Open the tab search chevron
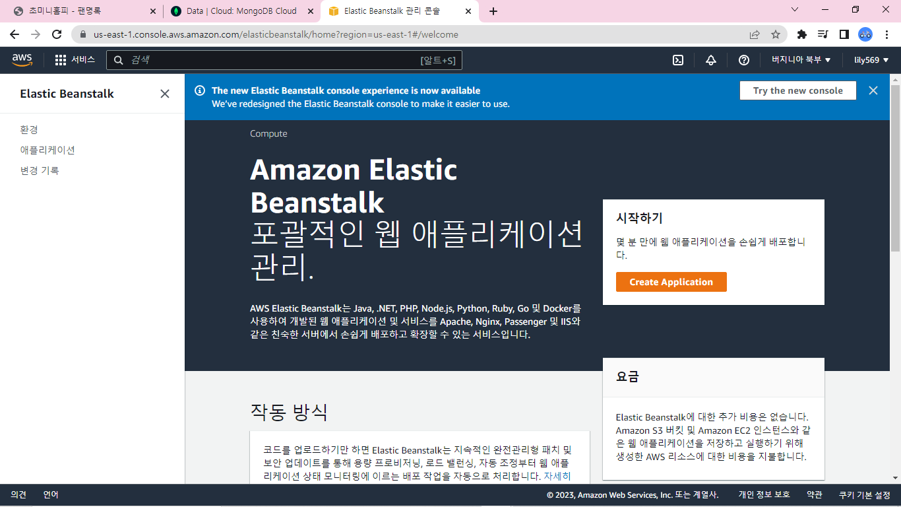 (x=795, y=10)
